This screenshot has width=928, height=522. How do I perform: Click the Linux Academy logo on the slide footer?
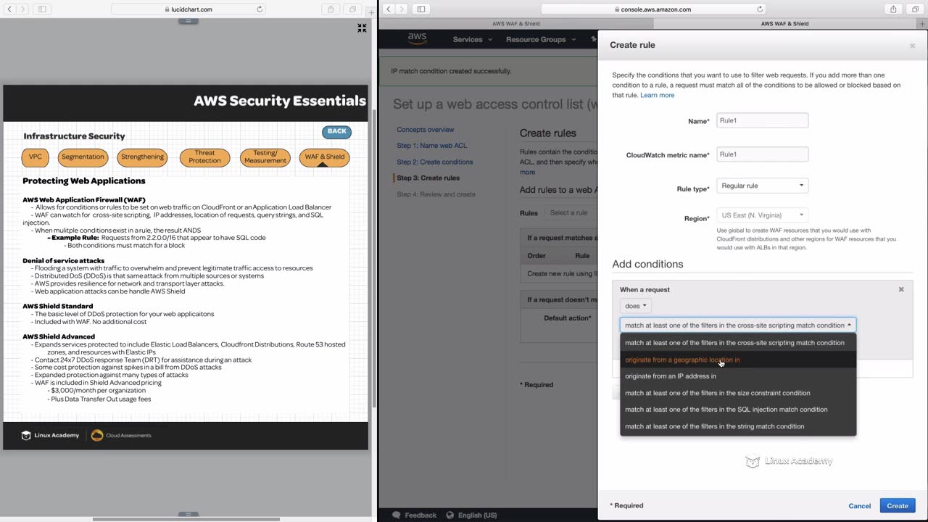(50, 435)
